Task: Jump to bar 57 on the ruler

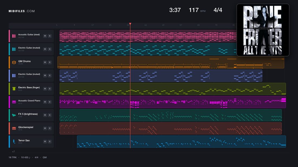Action: click(181, 25)
